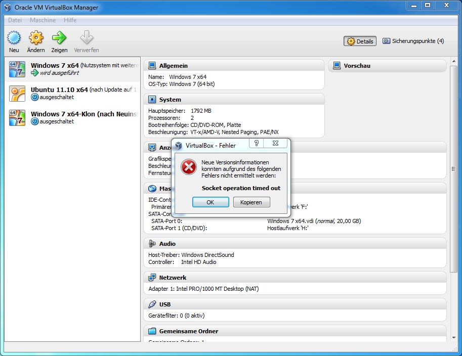
Task: Click 'Bootreihenfolge: CD/DVD-ROM, Platte' line
Action: [x=194, y=125]
